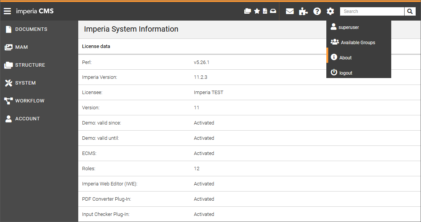Click the flow diagram icon beside WORKFLOW
Screen dimensions: 421x222
point(9,101)
